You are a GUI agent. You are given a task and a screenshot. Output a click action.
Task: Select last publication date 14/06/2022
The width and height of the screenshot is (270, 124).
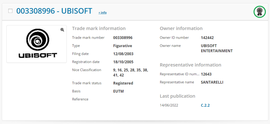coord(169,105)
